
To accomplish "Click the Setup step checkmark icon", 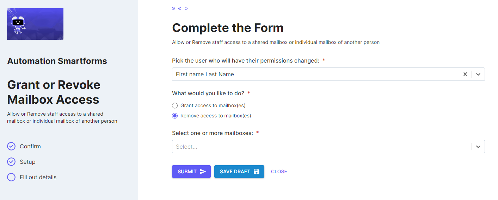I will 11,162.
